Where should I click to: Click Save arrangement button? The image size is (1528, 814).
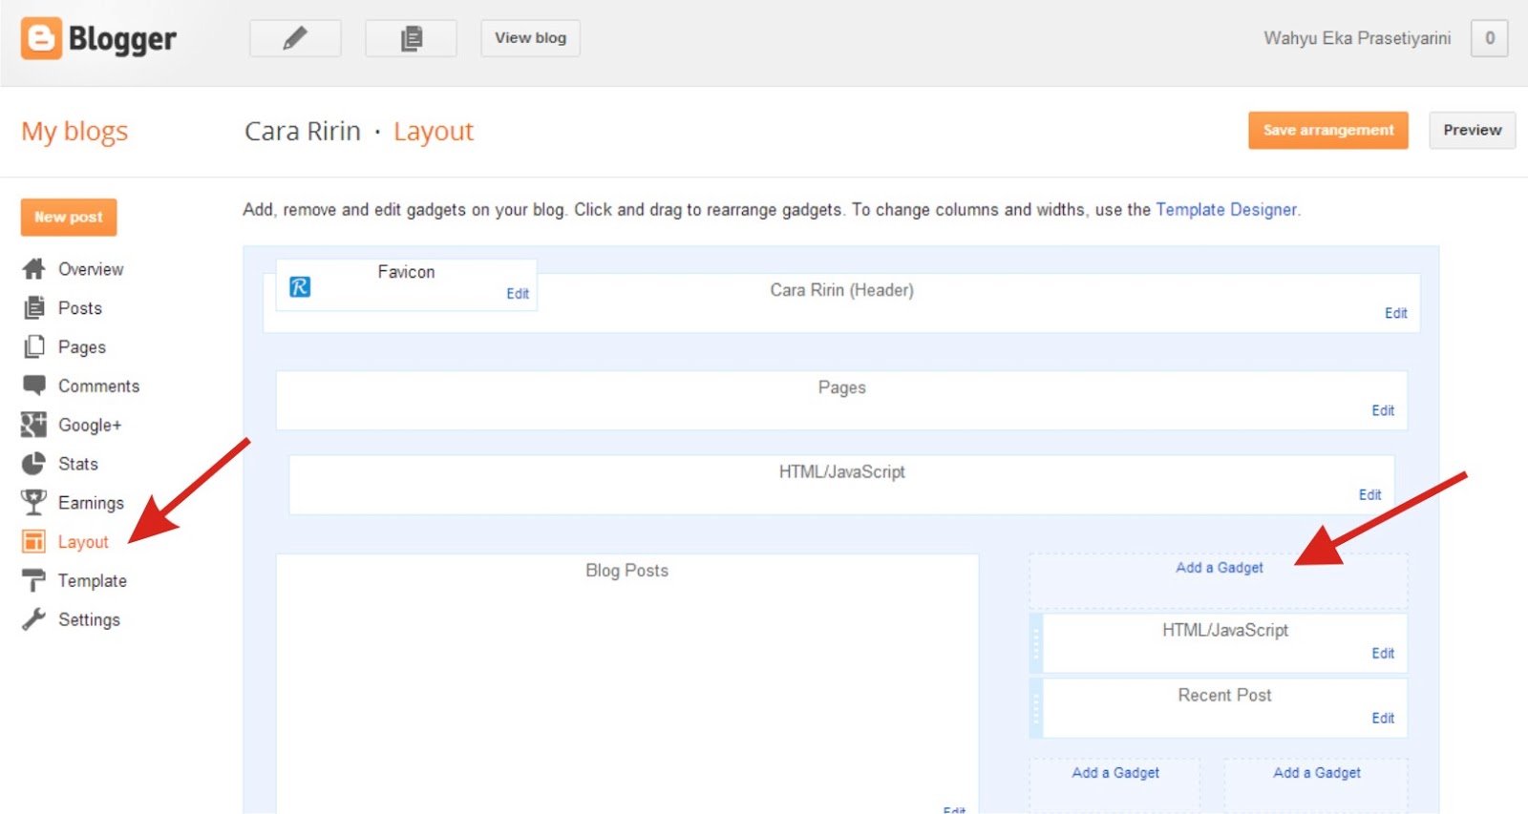point(1327,131)
